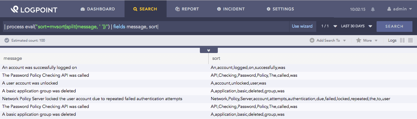Viewport: 417px width, 119px height.
Task: Open the admin user dropdown
Action: pyautogui.click(x=399, y=9)
